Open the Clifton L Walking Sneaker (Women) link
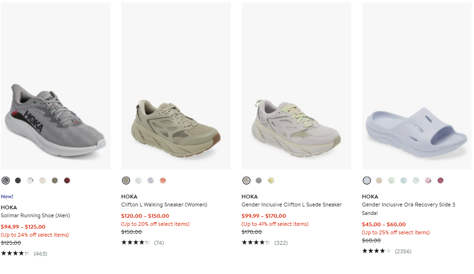474x274 pixels. pyautogui.click(x=164, y=205)
